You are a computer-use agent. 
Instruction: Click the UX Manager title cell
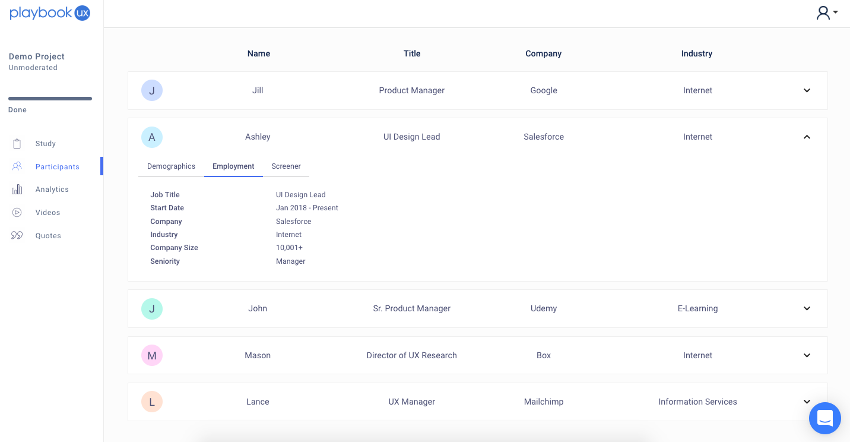tap(412, 402)
